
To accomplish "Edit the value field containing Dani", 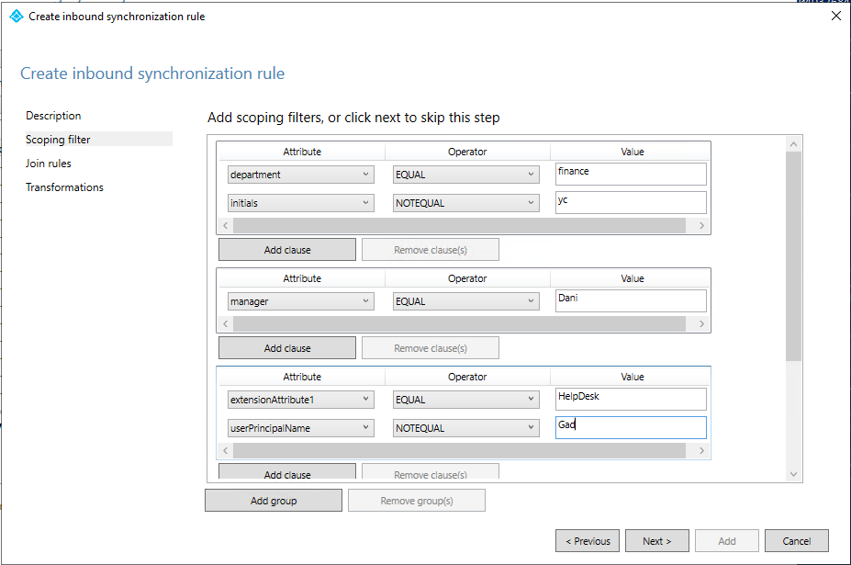I will click(631, 300).
